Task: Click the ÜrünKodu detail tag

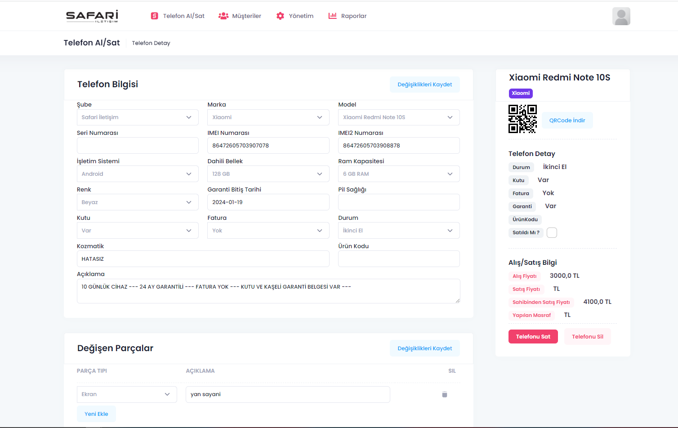Action: 525,220
